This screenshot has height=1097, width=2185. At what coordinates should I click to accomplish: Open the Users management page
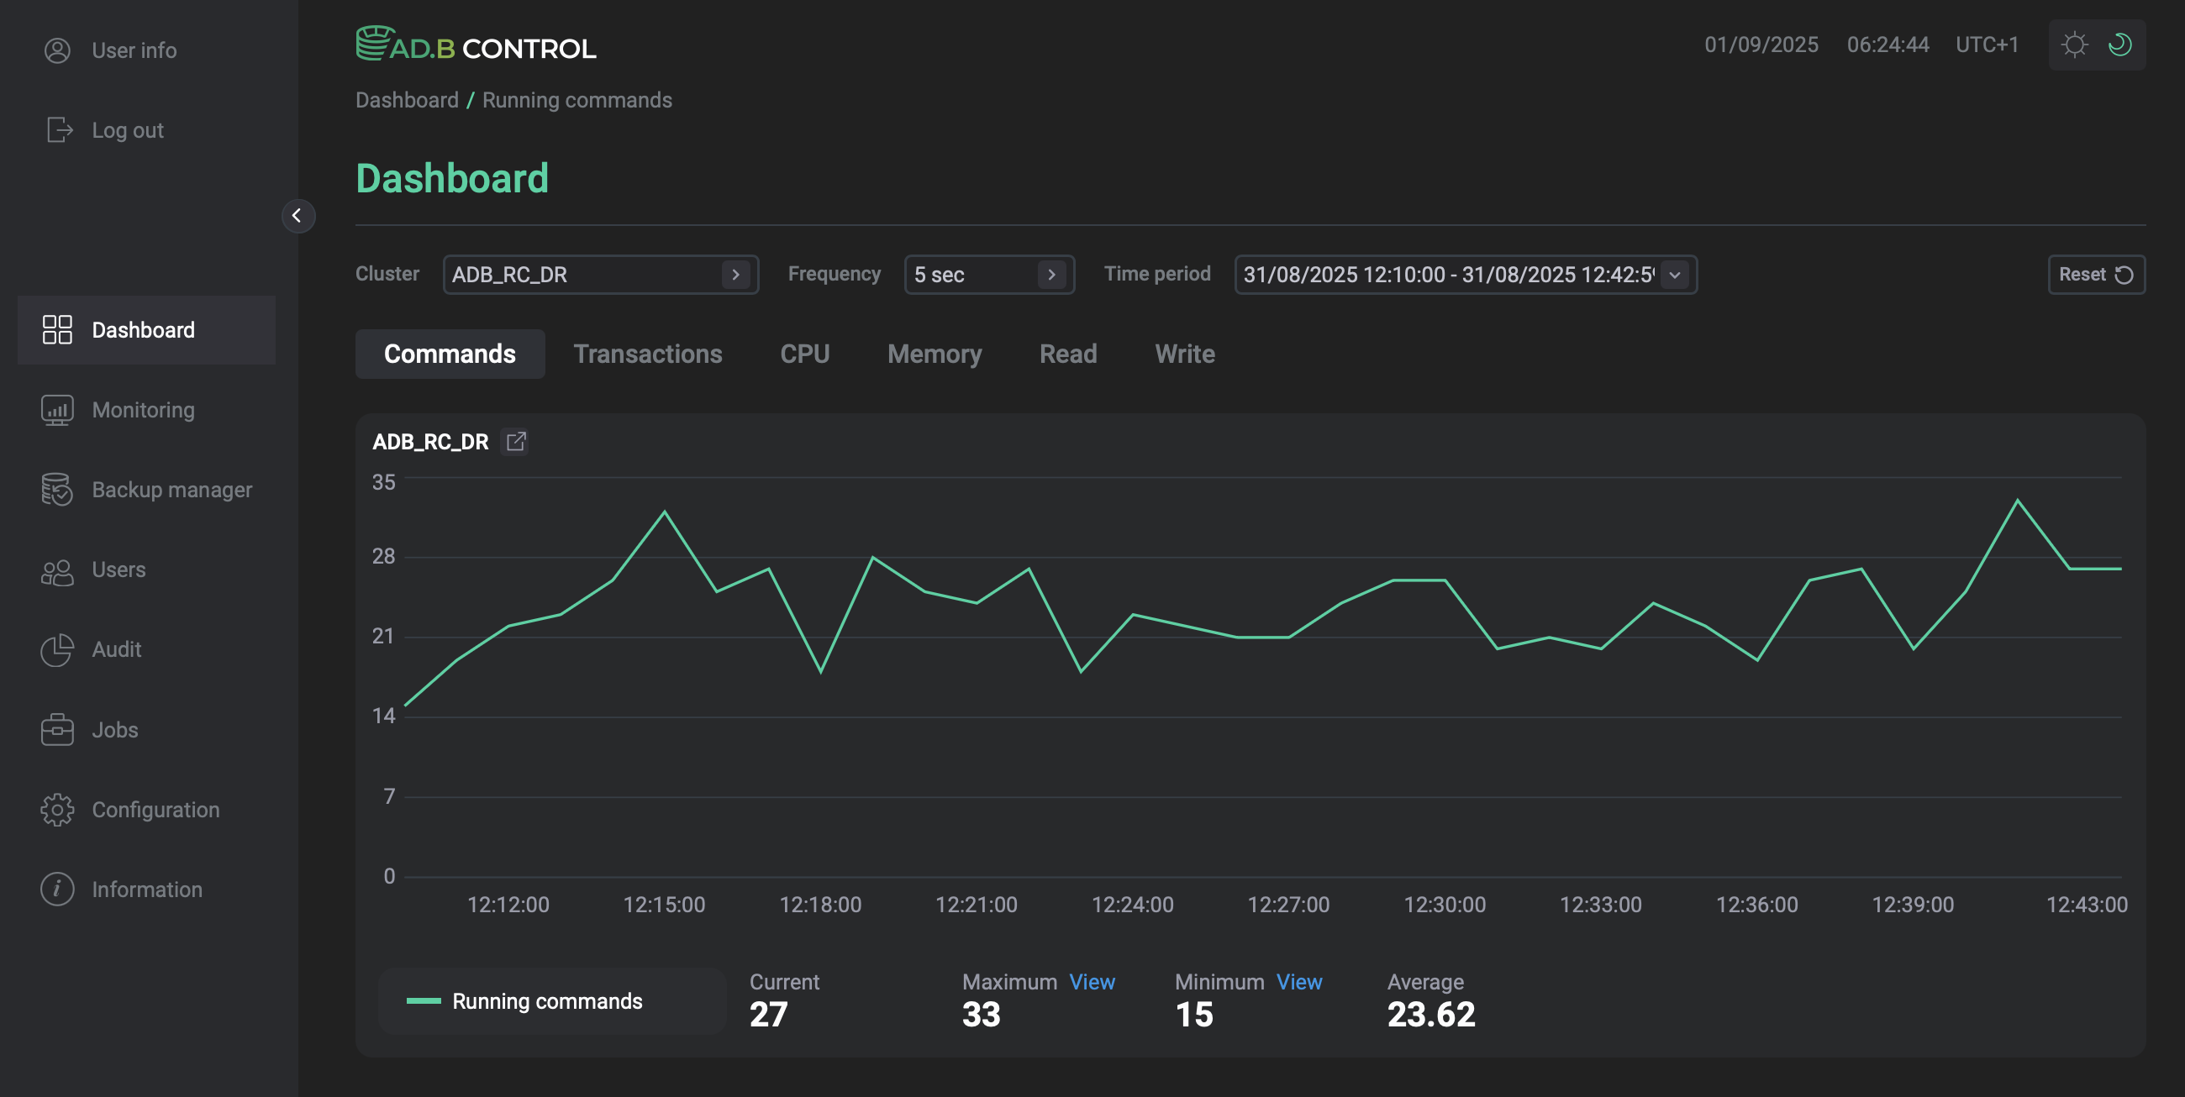[x=118, y=569]
